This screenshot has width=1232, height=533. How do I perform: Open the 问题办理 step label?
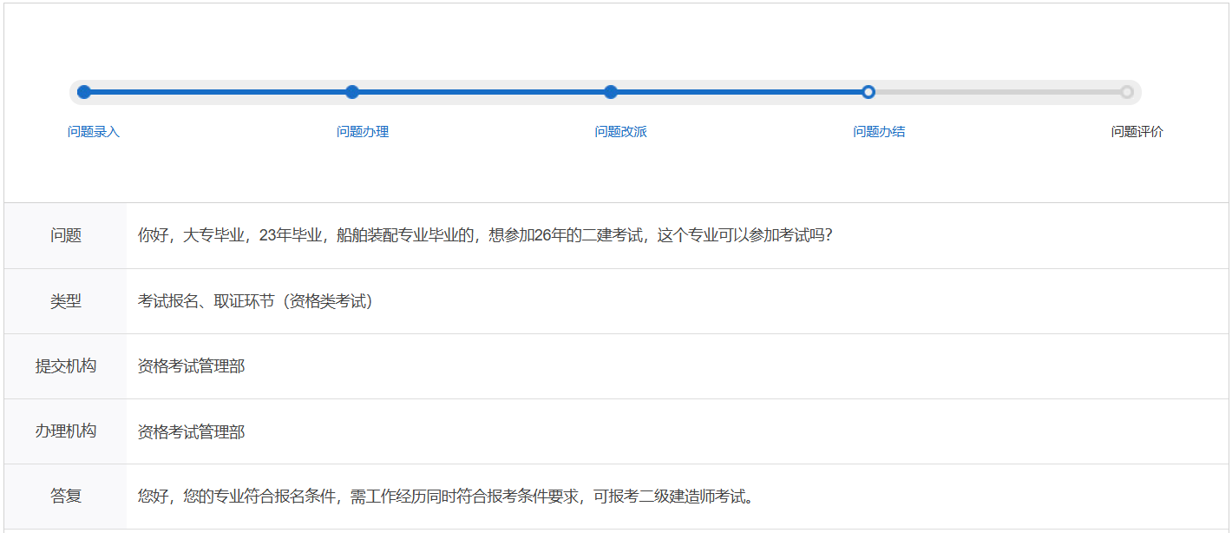363,132
